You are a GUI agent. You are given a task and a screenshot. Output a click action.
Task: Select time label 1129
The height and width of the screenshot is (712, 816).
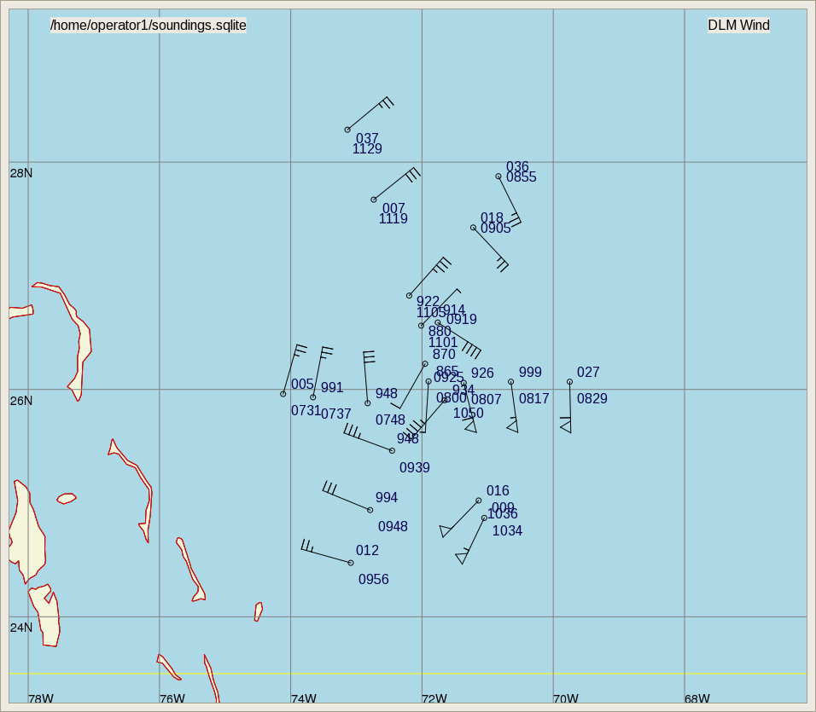point(367,148)
